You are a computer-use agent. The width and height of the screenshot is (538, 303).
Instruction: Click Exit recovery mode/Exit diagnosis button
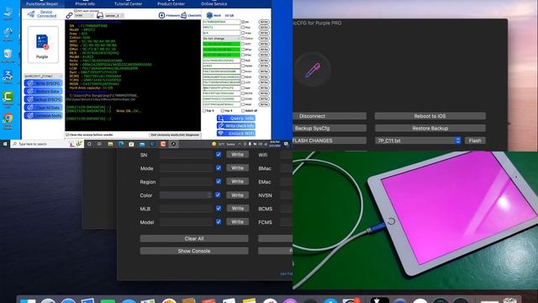click(x=175, y=135)
